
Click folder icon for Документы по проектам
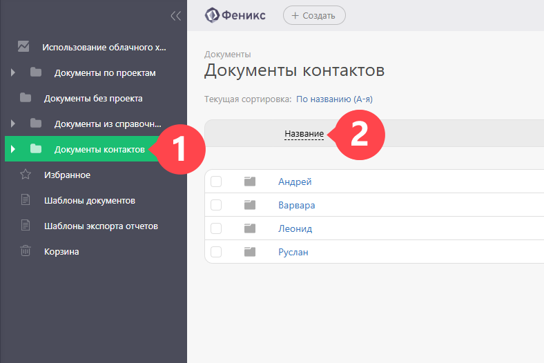click(36, 72)
